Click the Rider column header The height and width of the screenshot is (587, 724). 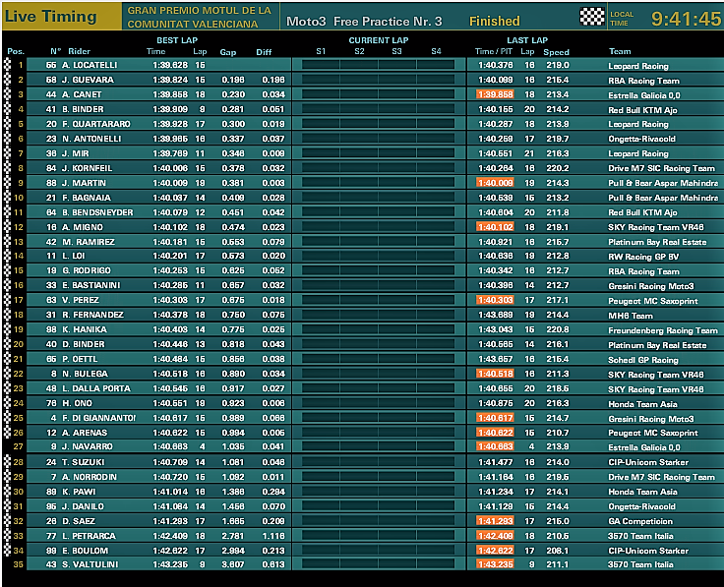pyautogui.click(x=79, y=51)
